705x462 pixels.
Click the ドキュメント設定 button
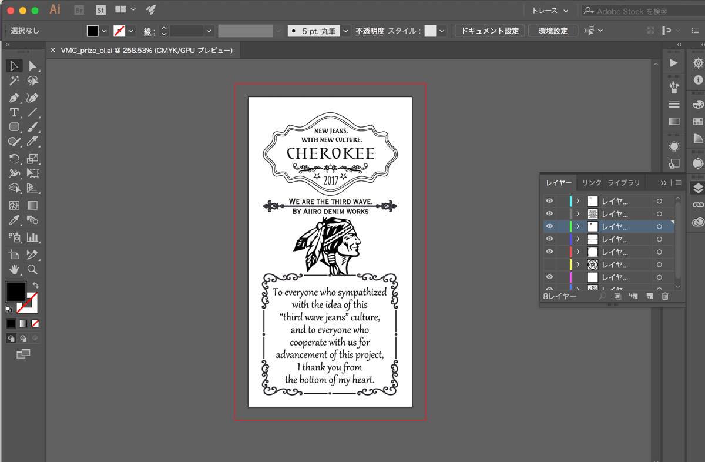(x=490, y=31)
